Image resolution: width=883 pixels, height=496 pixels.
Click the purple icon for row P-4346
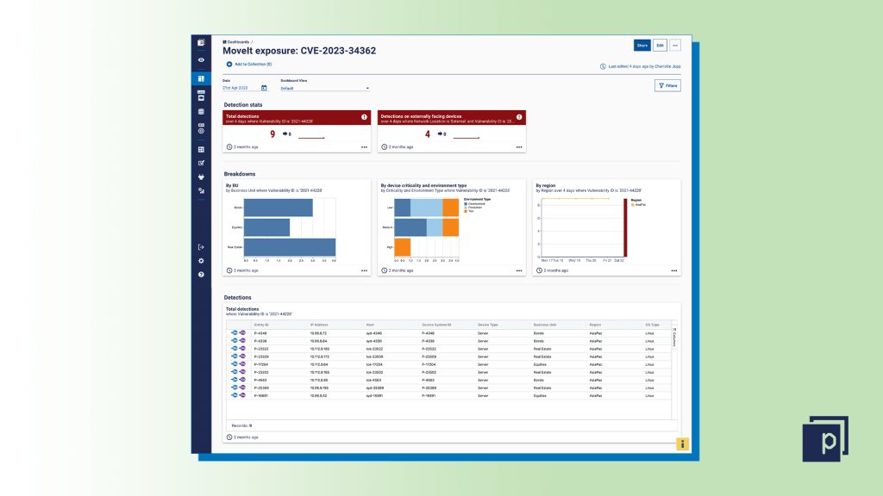(x=242, y=333)
